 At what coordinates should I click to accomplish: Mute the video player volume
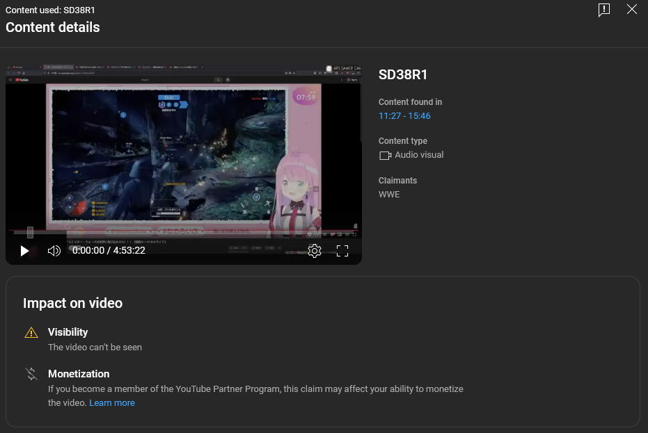tap(54, 251)
